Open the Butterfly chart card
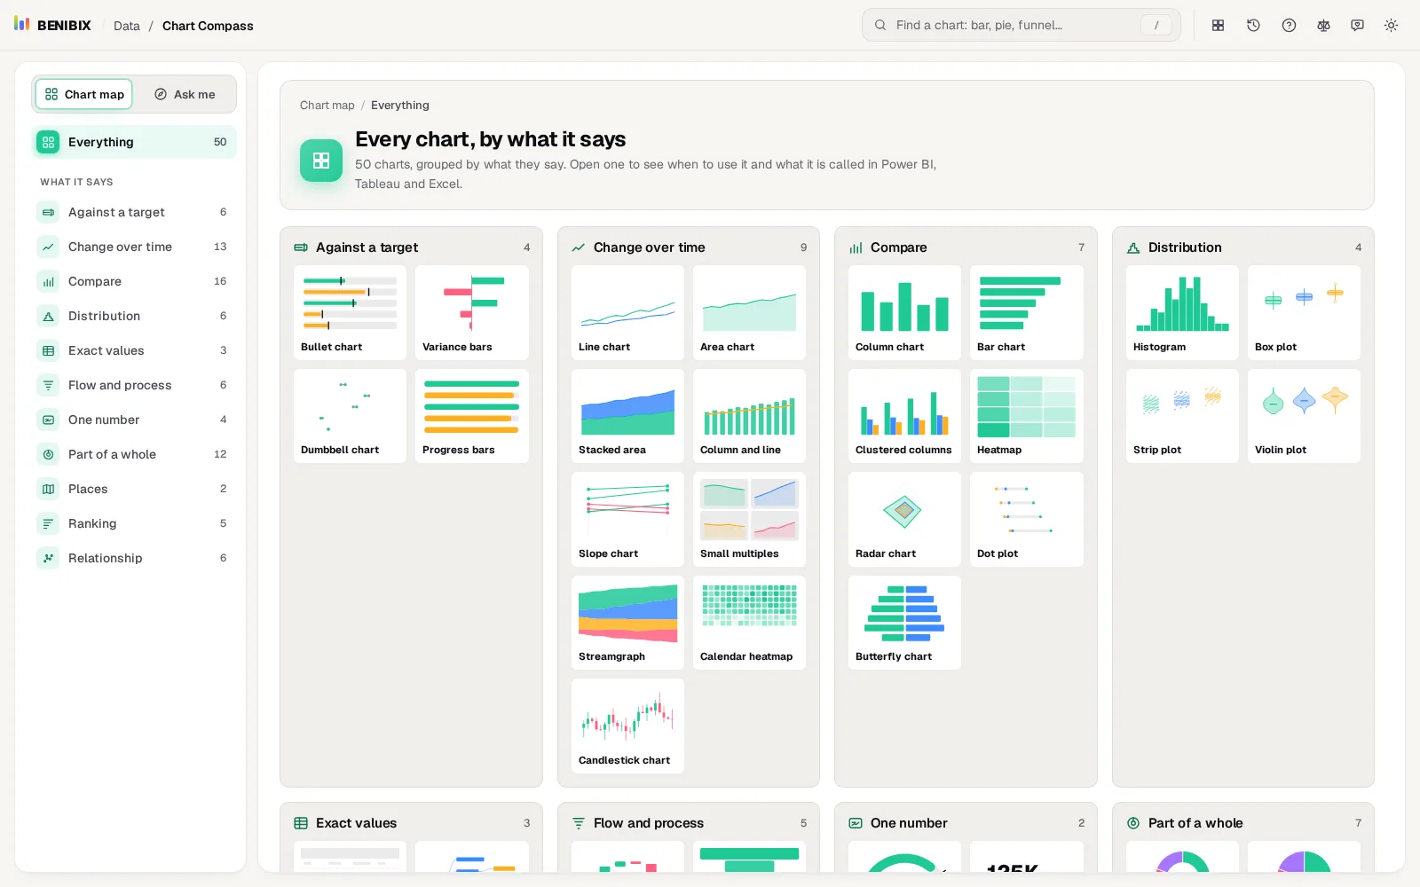 (904, 623)
